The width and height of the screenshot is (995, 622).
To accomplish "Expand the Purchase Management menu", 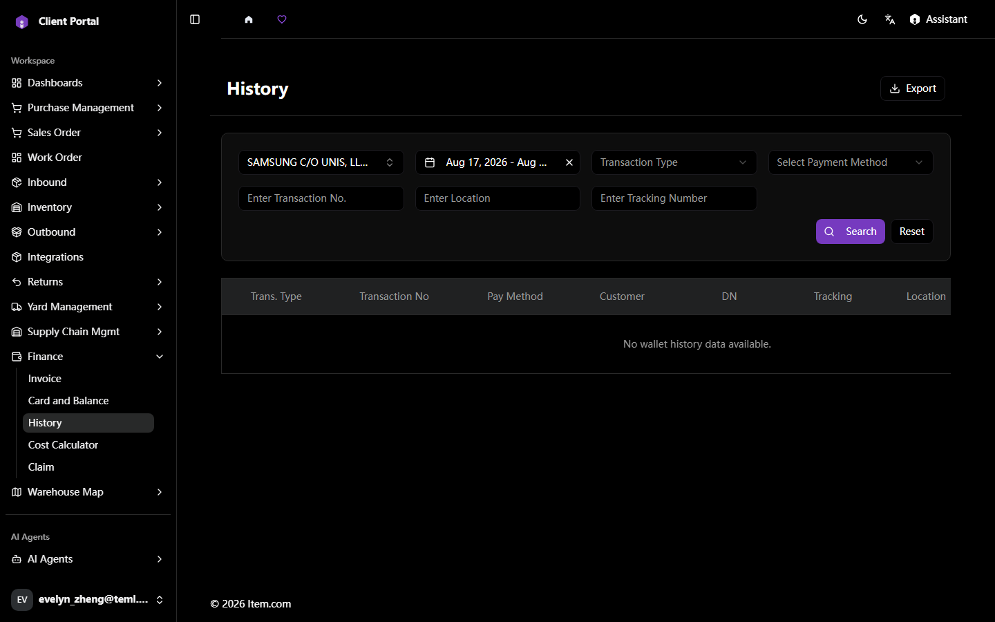I will tap(88, 108).
